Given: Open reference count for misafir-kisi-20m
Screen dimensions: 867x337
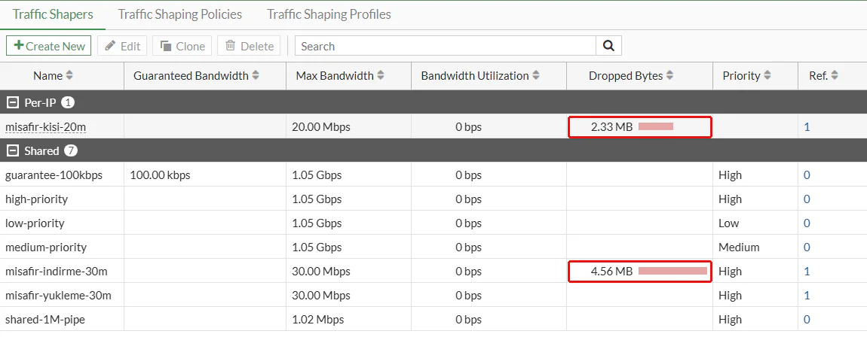Looking at the screenshot, I should coord(807,127).
